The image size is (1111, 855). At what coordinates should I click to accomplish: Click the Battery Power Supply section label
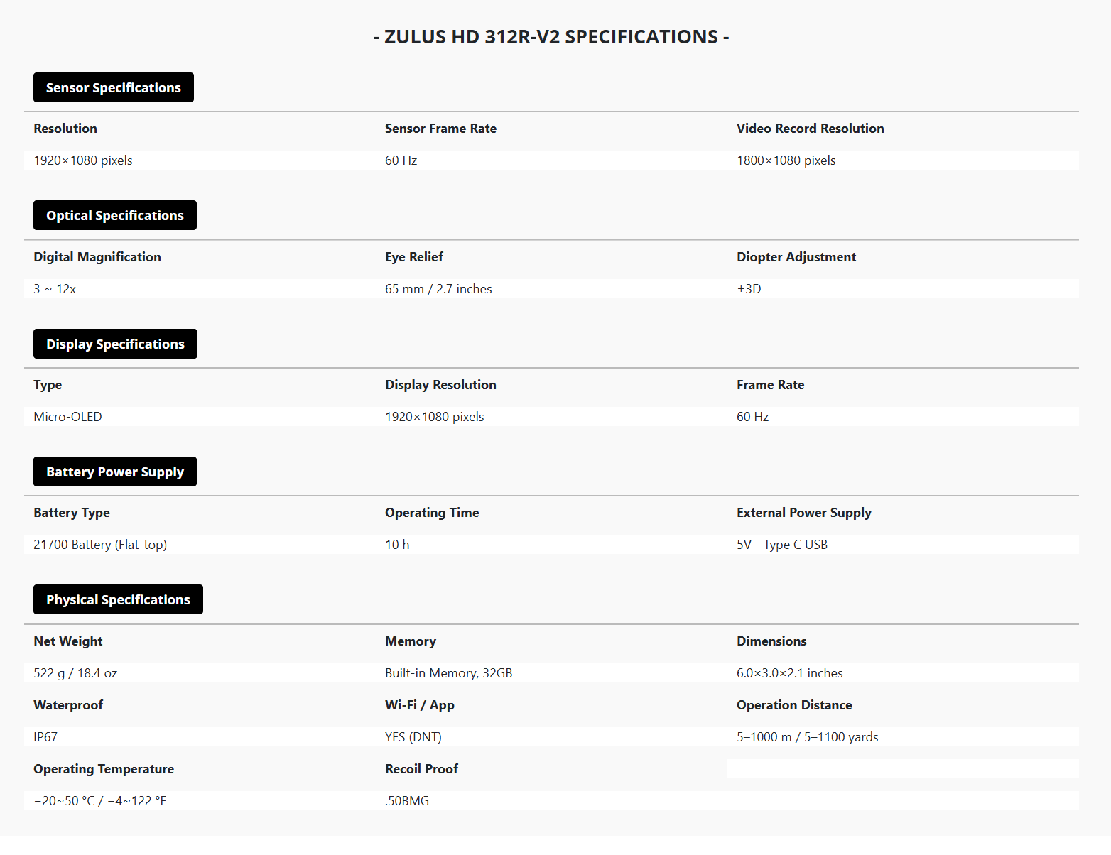115,472
